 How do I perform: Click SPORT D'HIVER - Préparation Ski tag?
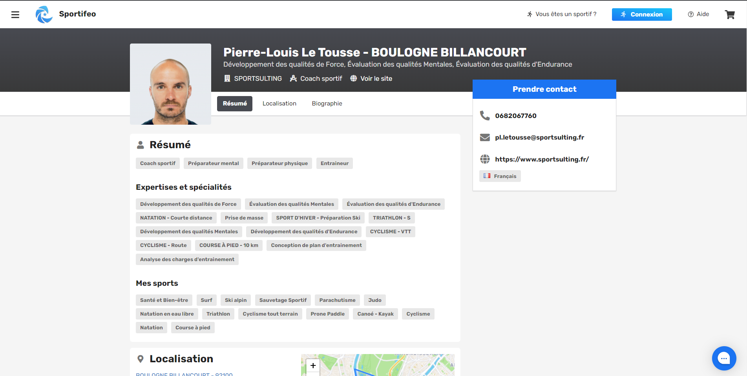(x=318, y=218)
